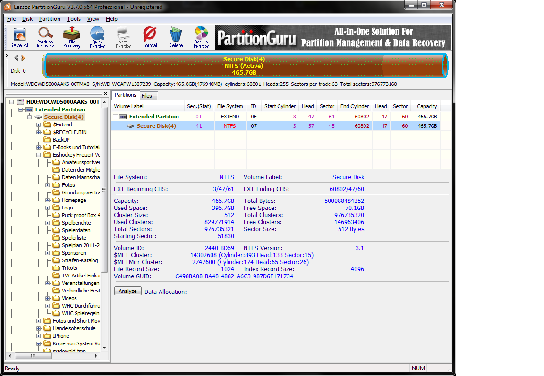Open the Partition menu
Image resolution: width=544 pixels, height=376 pixels.
click(50, 19)
